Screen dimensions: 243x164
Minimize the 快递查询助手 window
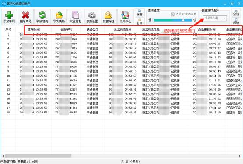pyautogui.click(x=225, y=4)
